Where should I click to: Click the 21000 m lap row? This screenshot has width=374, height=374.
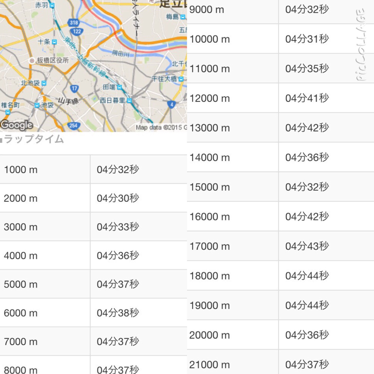(x=280, y=362)
